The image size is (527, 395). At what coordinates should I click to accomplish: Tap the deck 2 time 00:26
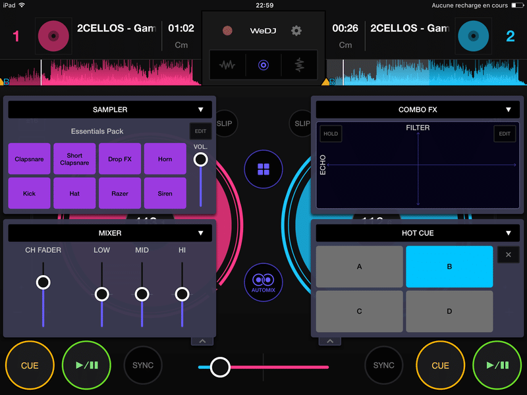(x=345, y=28)
